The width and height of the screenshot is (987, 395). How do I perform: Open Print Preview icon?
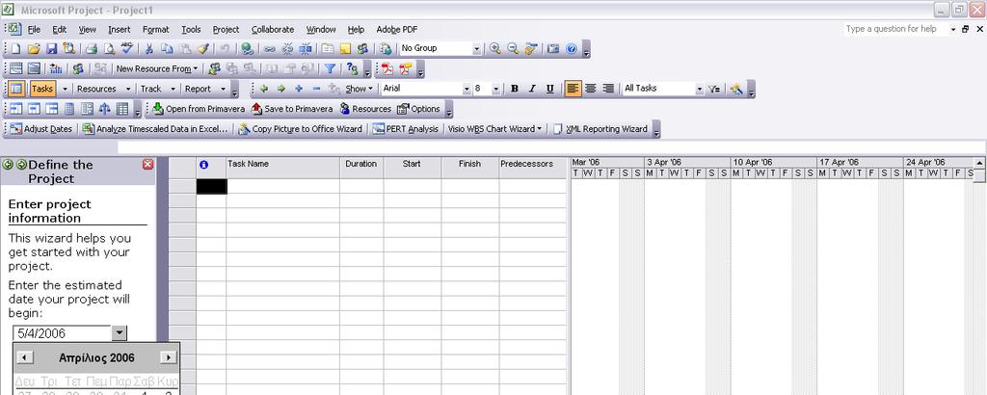[110, 48]
